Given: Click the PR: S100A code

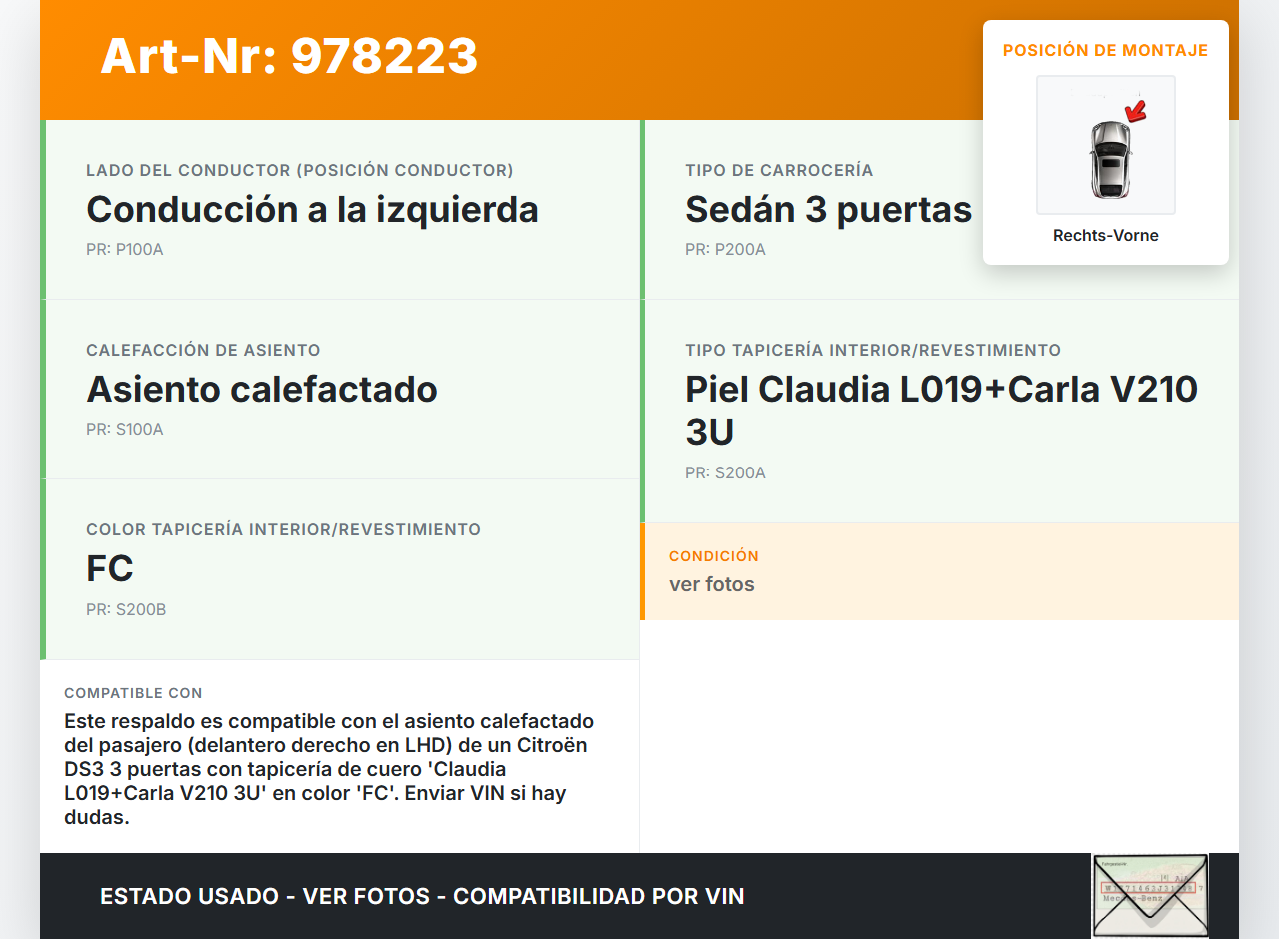Looking at the screenshot, I should point(125,430).
